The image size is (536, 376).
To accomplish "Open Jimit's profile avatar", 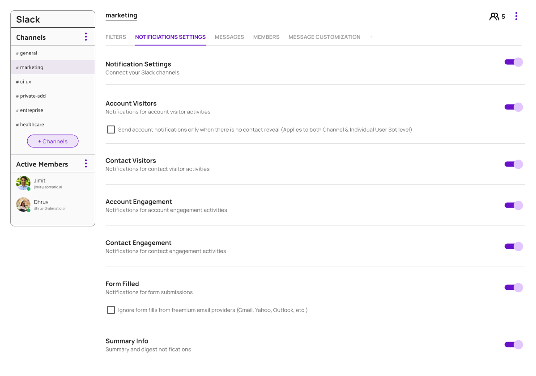I will click(x=23, y=183).
